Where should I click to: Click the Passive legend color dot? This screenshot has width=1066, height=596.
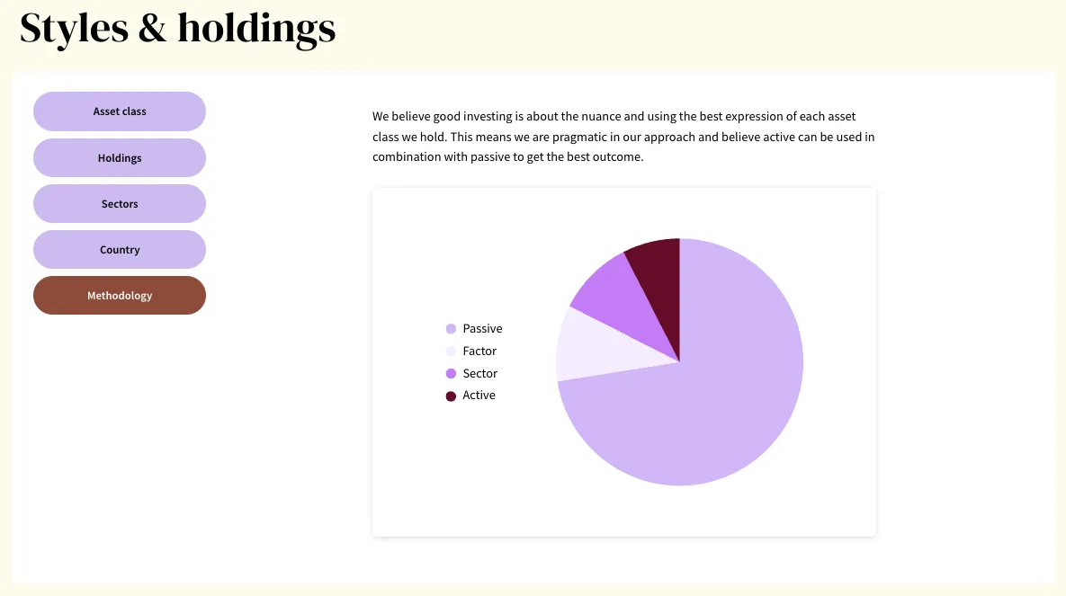tap(451, 329)
